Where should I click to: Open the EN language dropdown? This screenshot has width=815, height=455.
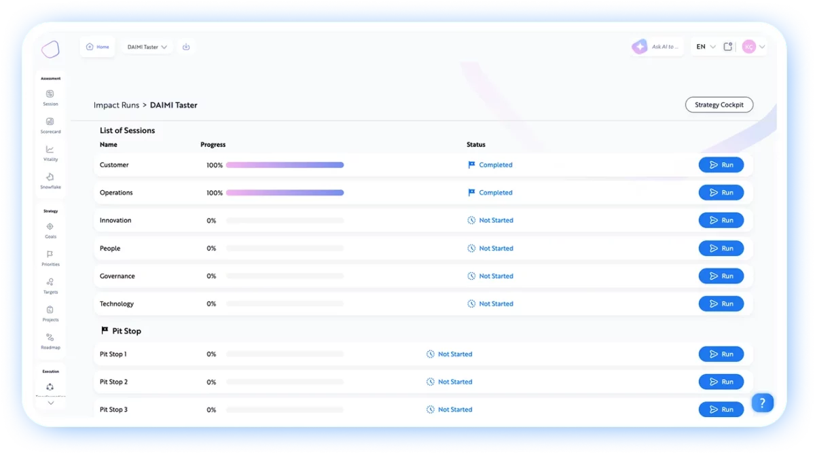tap(706, 47)
